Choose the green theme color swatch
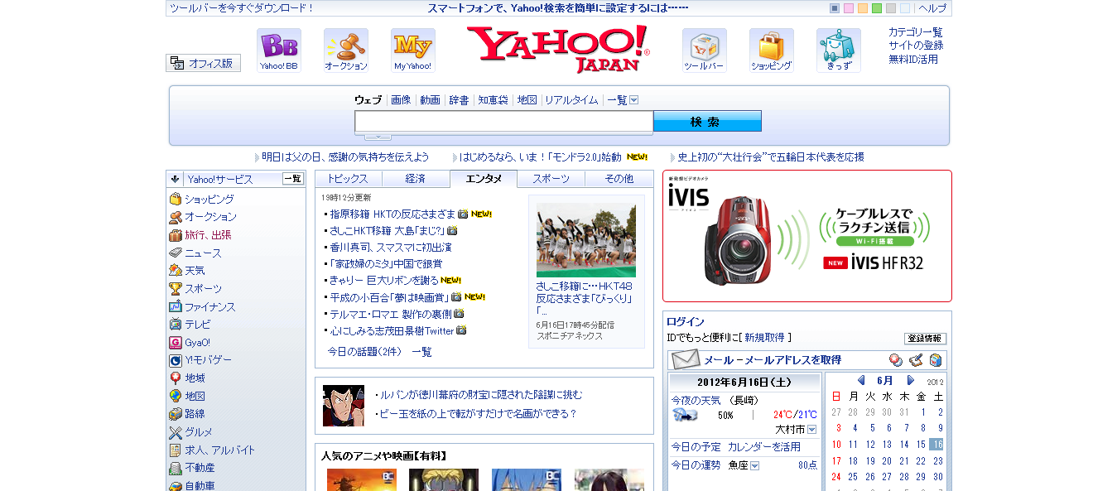Image resolution: width=1117 pixels, height=491 pixels. (x=877, y=8)
